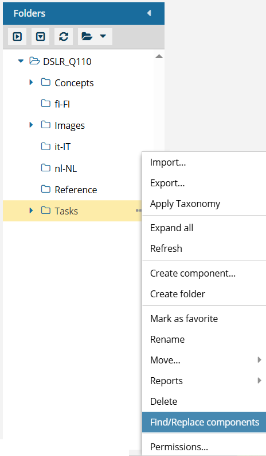The height and width of the screenshot is (456, 266).
Task: Click the Images folder icon
Action: click(45, 125)
